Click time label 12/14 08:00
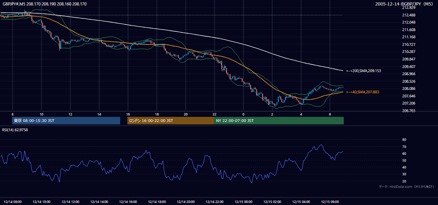This screenshot has height=205, width=438. point(13,202)
